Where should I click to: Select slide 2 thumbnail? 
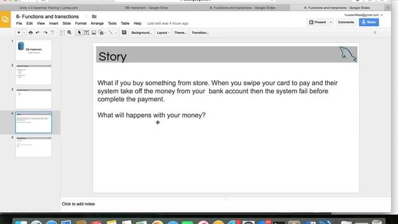tap(34, 75)
